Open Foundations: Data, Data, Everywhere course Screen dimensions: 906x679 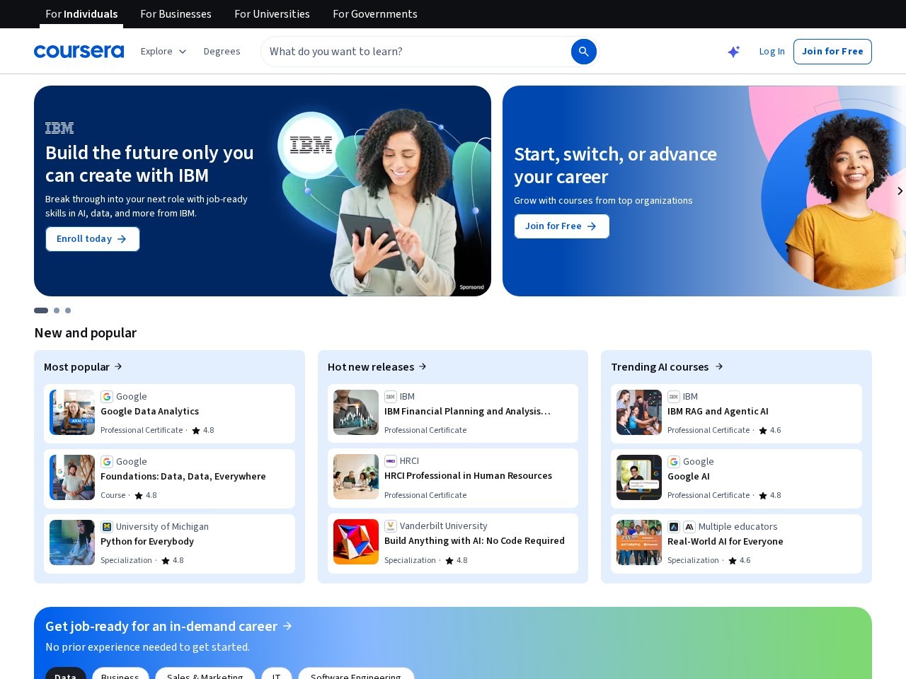click(x=169, y=478)
